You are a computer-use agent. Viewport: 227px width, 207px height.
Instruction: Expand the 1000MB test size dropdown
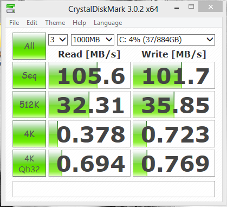coord(93,40)
